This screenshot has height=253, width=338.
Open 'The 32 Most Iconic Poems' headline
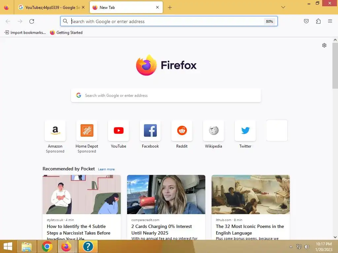pyautogui.click(x=250, y=230)
